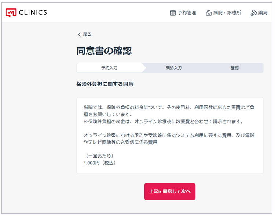The height and width of the screenshot is (216, 275).
Task: Click the hospital building icon in header
Action: click(209, 13)
